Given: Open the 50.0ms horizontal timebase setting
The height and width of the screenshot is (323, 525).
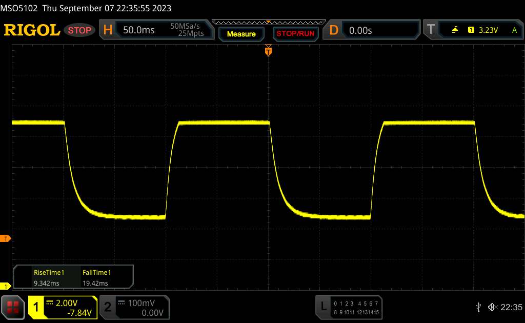Looking at the screenshot, I should coord(139,30).
